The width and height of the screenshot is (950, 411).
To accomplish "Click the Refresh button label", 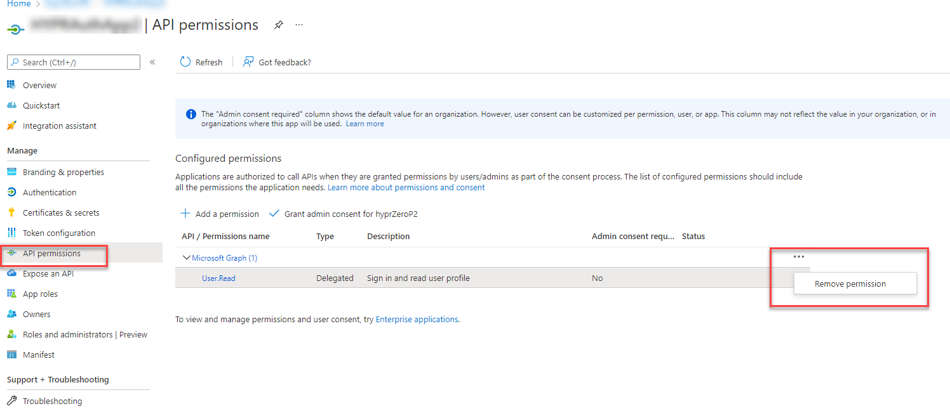I will (209, 62).
